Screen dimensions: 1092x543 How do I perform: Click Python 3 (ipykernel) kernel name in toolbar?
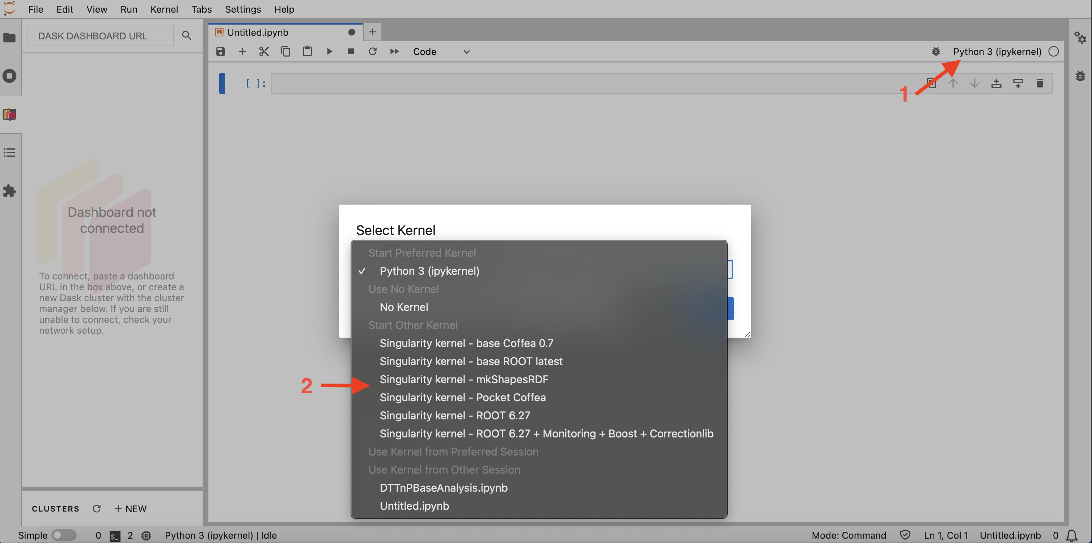coord(997,52)
